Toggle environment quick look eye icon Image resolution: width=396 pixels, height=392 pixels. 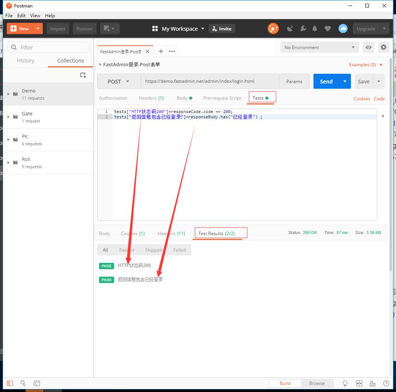(368, 47)
